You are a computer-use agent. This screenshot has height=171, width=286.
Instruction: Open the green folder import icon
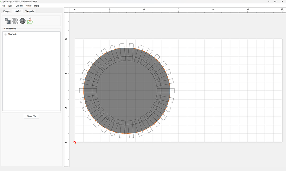click(30, 20)
